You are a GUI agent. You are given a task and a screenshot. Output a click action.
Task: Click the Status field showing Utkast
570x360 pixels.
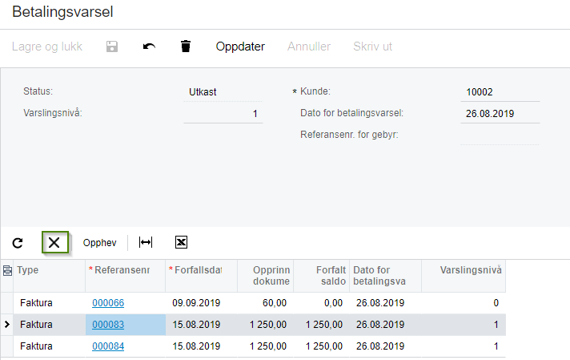point(223,92)
